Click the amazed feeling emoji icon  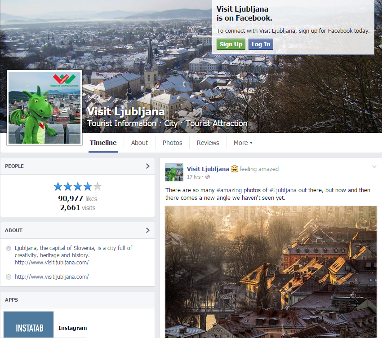coord(234,169)
